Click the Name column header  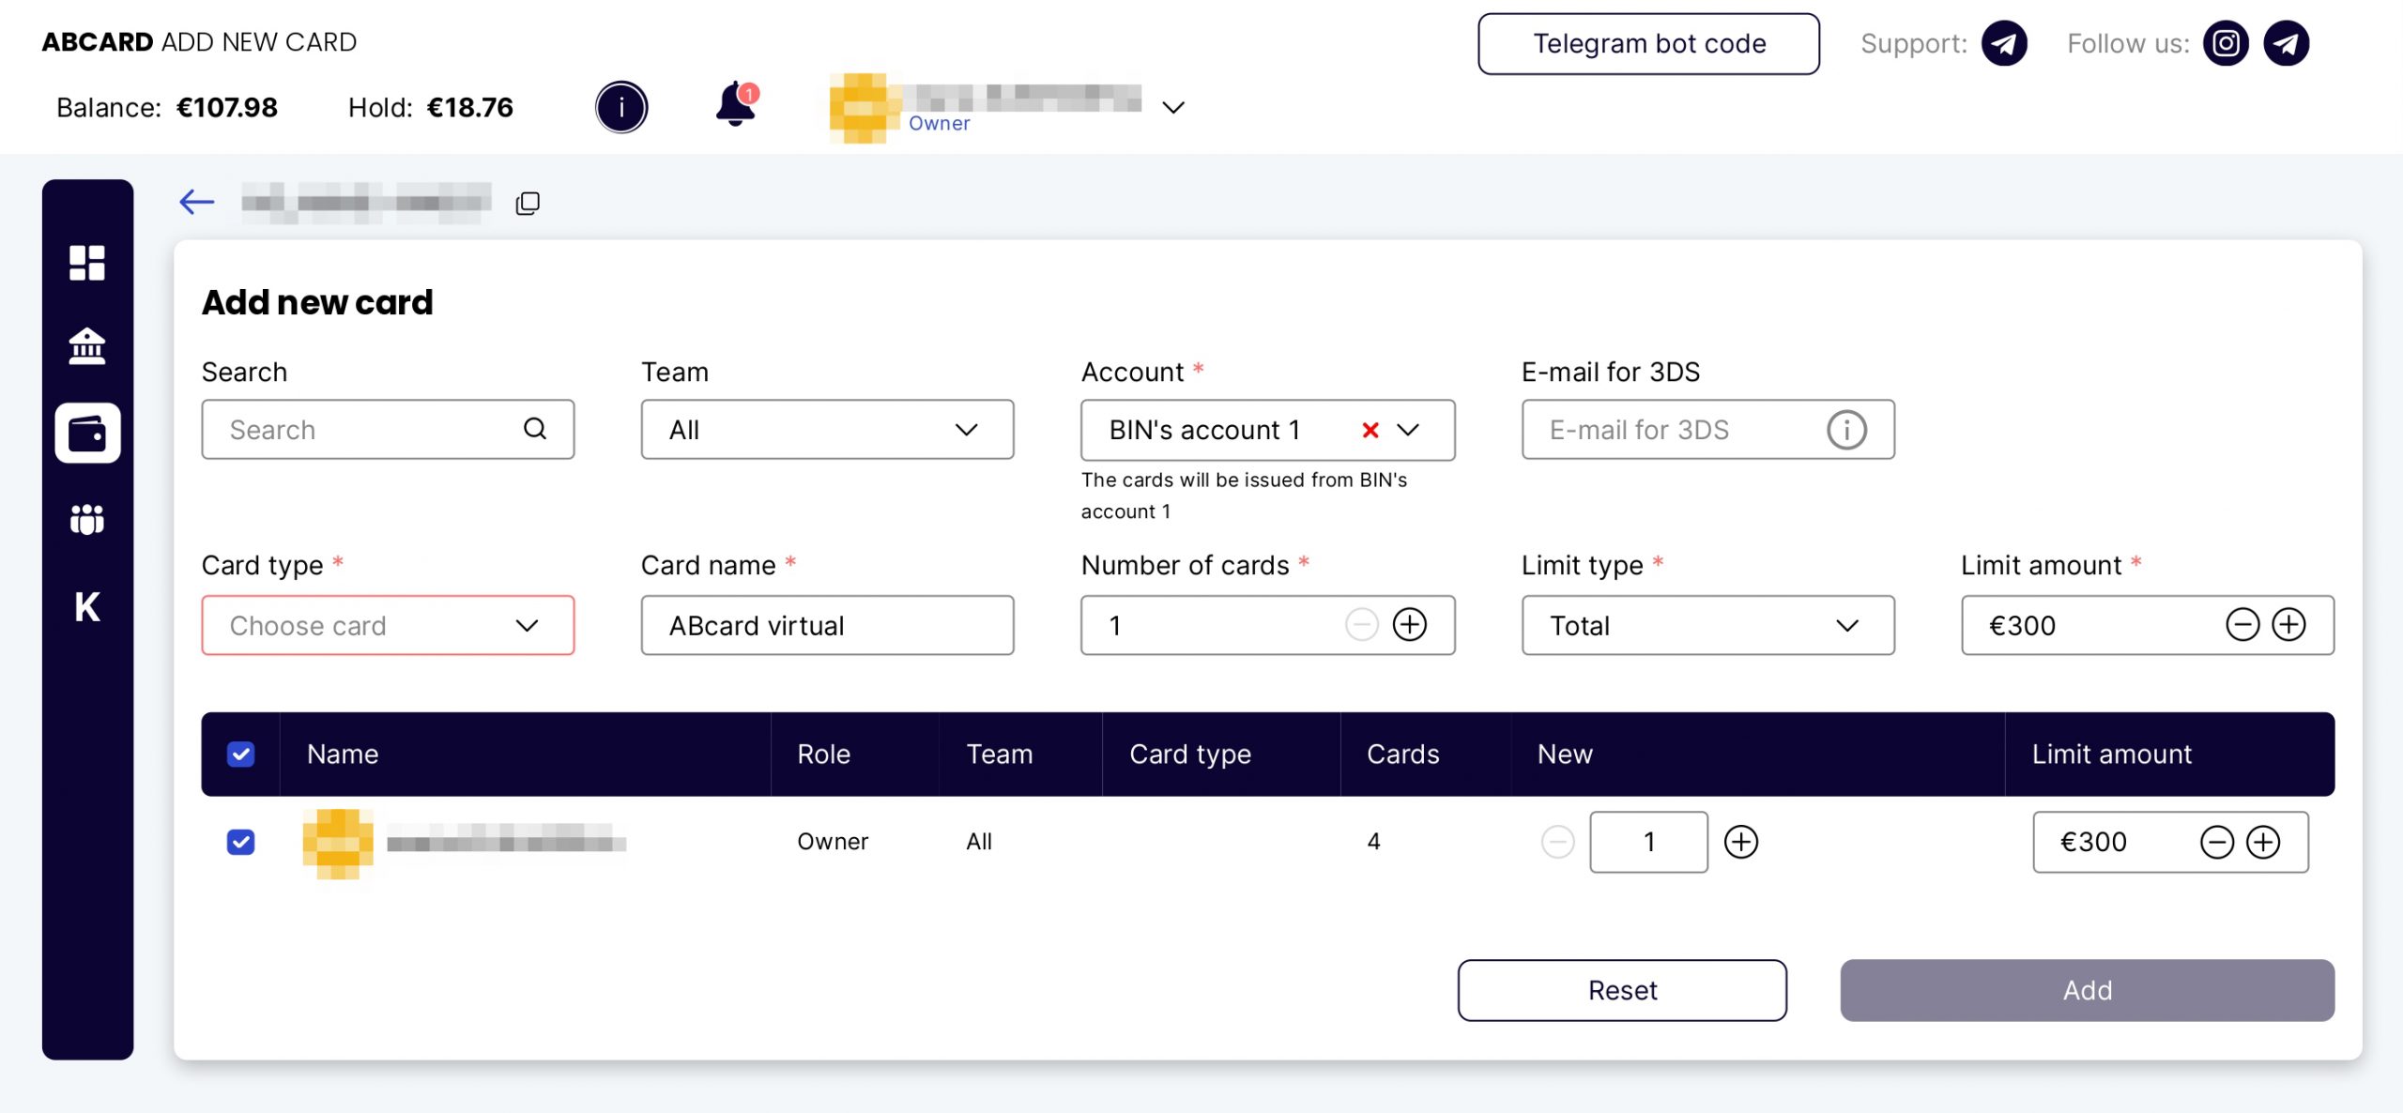click(x=343, y=755)
